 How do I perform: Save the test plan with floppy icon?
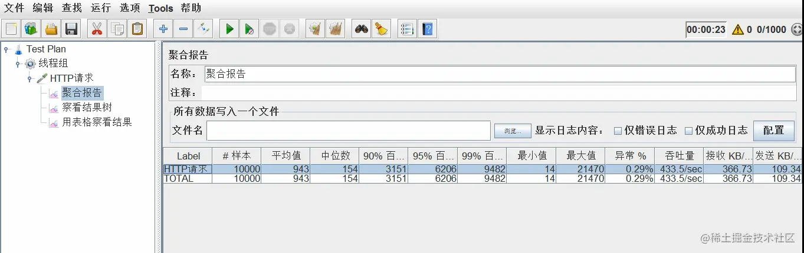tap(71, 28)
